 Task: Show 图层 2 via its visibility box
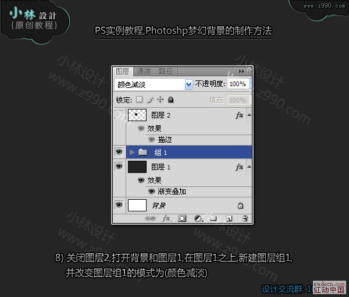(119, 115)
